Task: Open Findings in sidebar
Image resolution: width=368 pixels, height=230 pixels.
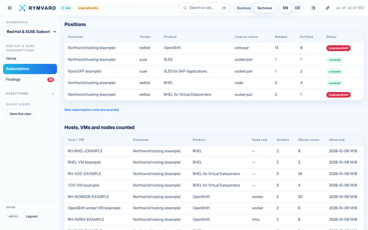Action: coord(30,80)
